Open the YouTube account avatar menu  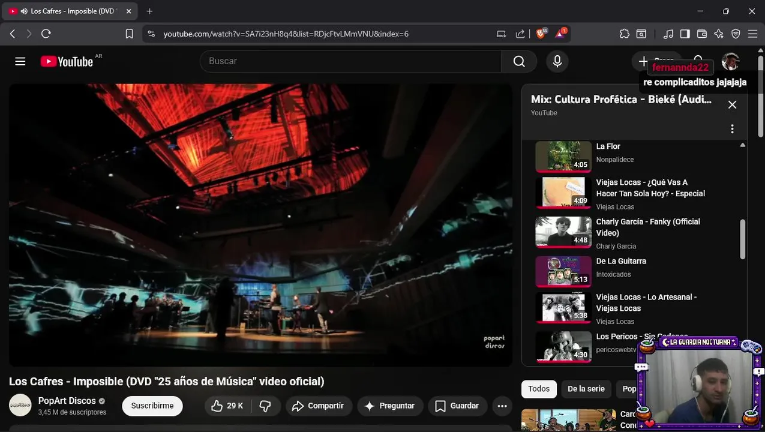(730, 61)
